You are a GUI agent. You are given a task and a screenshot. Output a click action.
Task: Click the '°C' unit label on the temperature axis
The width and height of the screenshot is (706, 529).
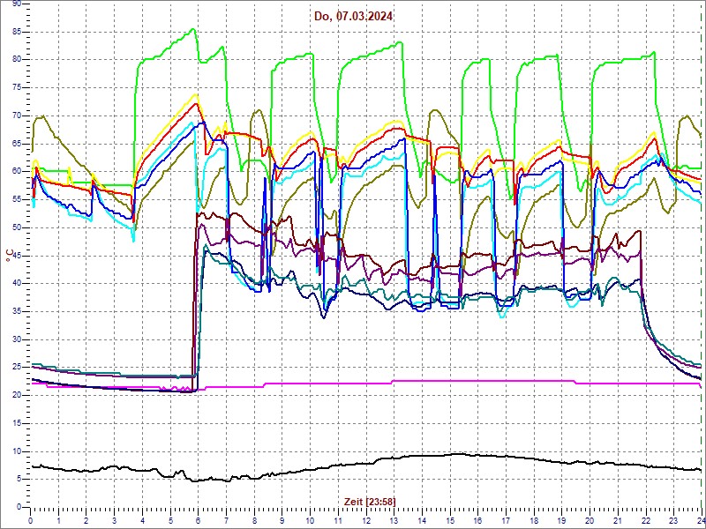9,256
